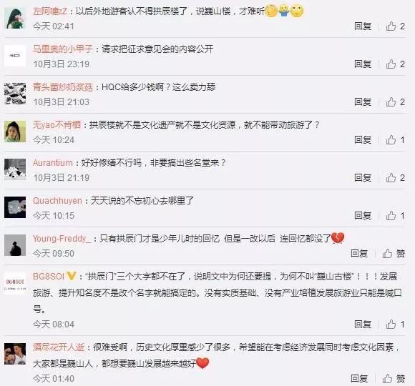Open Quachhuyen username link
The height and width of the screenshot is (386, 415).
coord(57,201)
